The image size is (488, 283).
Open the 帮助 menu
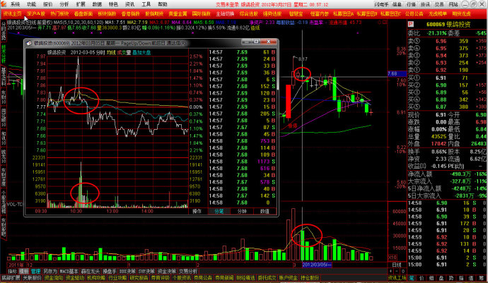coord(163,4)
